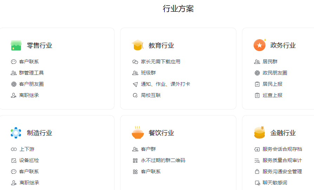Screen dimensions: 314x190
Task: Click the gold coins icon for 金融行业
Action: tap(260, 133)
